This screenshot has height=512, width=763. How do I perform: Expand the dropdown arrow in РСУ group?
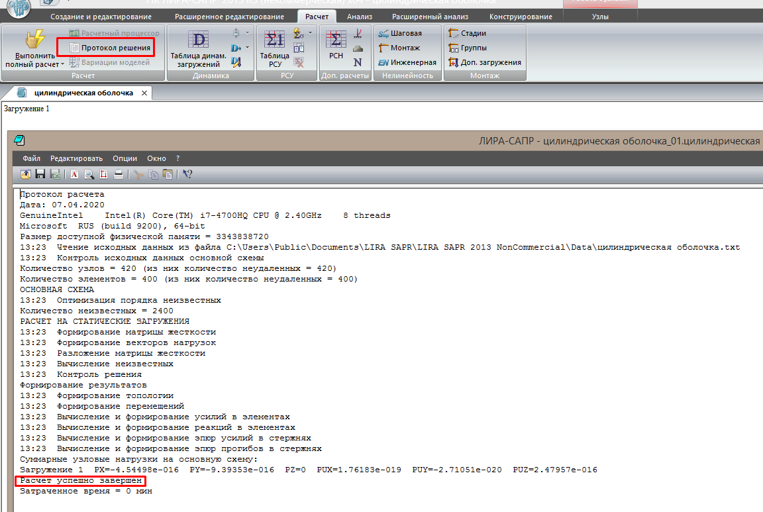310,33
